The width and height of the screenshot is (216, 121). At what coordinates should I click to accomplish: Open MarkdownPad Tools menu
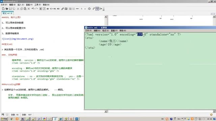coord(38,5)
